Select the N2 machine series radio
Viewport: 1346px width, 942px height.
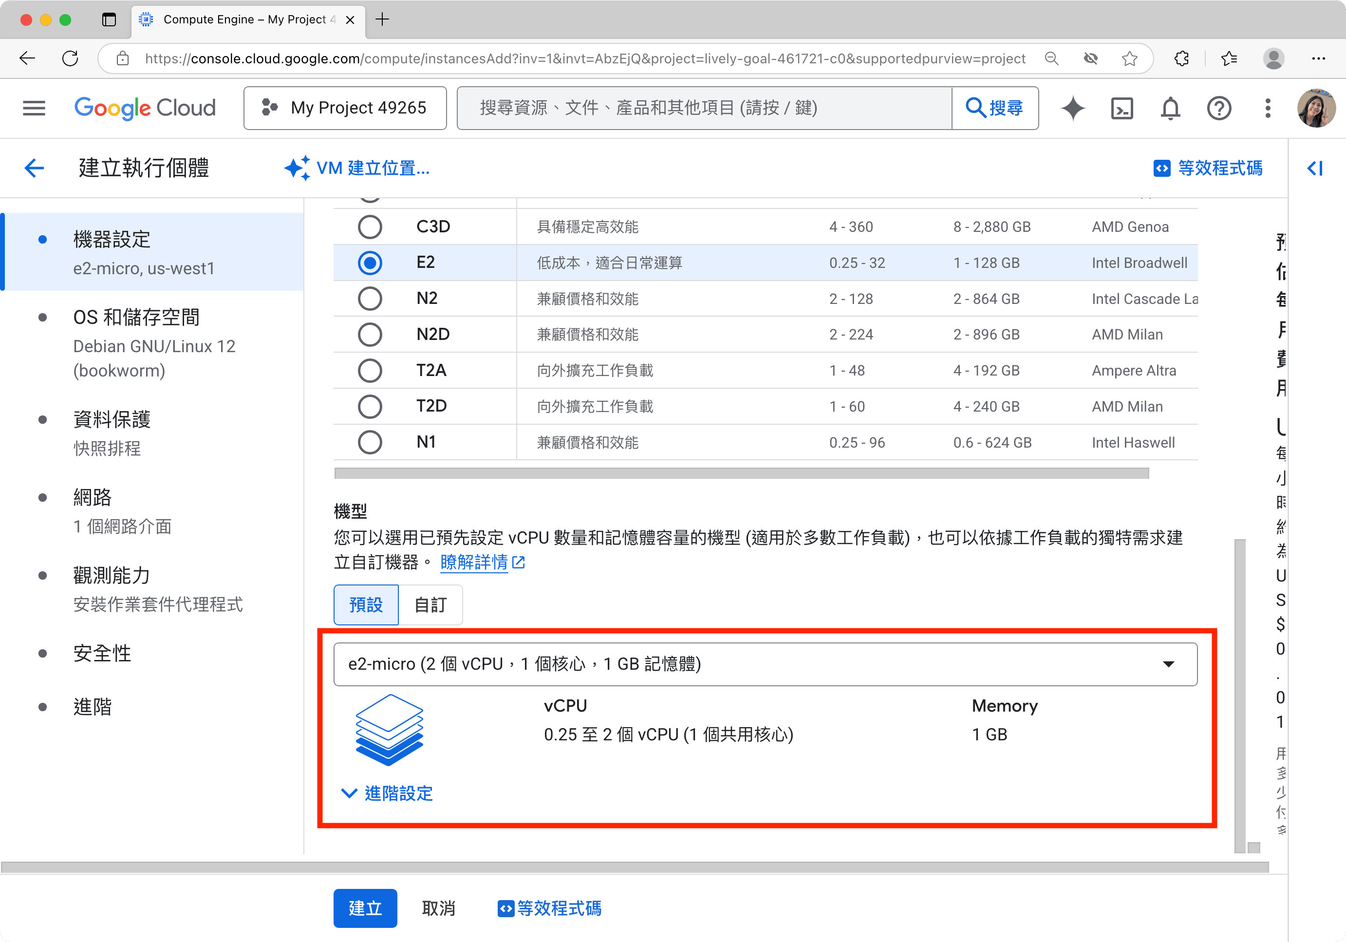pyautogui.click(x=370, y=299)
